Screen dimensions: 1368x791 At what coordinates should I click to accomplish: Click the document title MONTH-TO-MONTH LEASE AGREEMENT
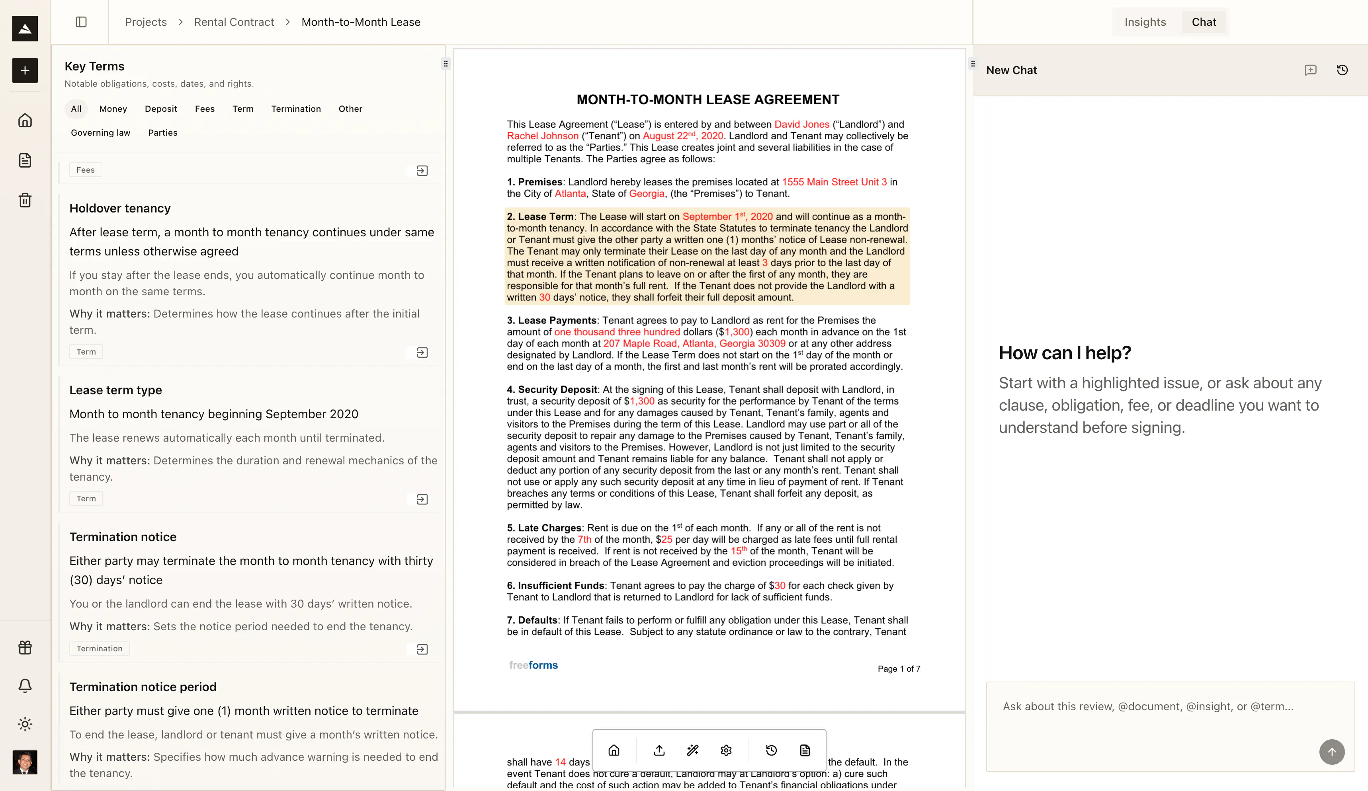[x=708, y=99]
